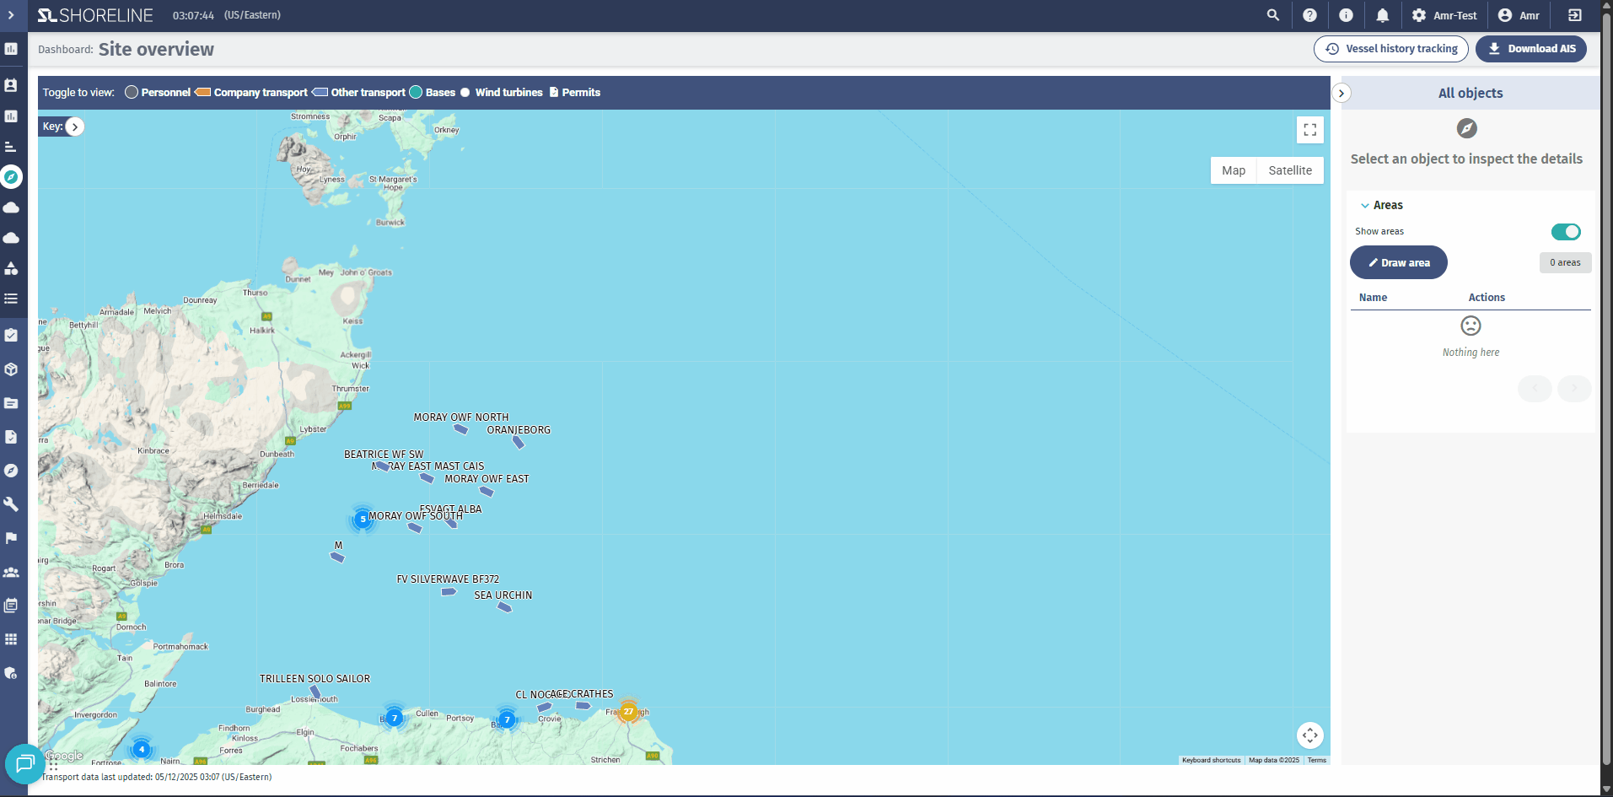Screen dimensions: 1613x797
Task: Click the Draw area button
Action: 1398,263
